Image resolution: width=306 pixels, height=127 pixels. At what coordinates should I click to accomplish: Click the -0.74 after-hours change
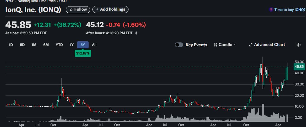pyautogui.click(x=113, y=25)
